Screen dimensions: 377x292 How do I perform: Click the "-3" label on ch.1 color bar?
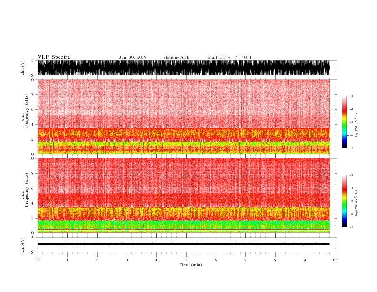click(x=351, y=96)
